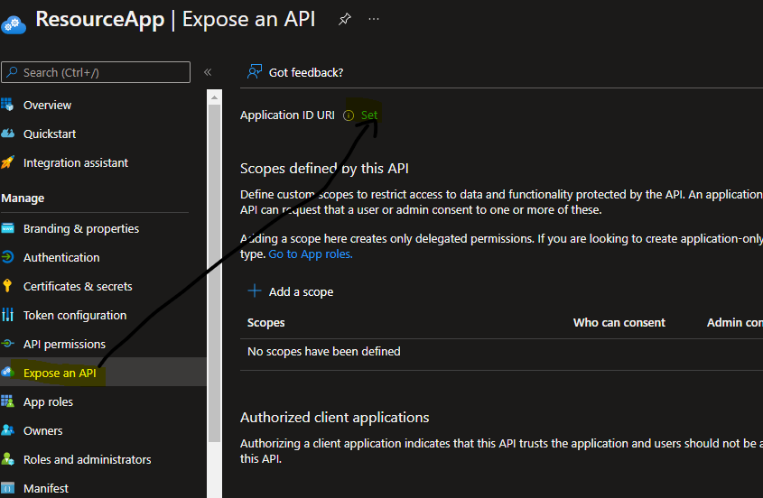Pin the Expose an API blade
This screenshot has width=763, height=498.
tap(345, 19)
